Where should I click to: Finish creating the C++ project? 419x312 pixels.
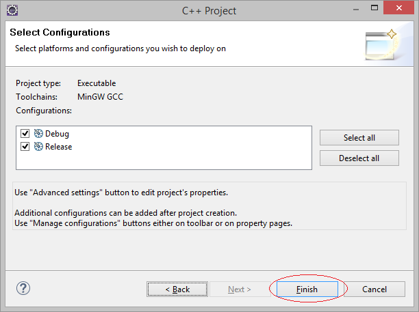[x=307, y=289]
